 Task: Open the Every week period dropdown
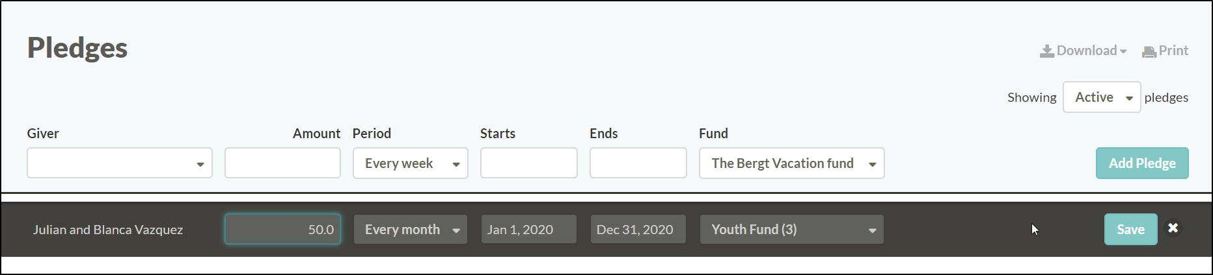(x=411, y=163)
